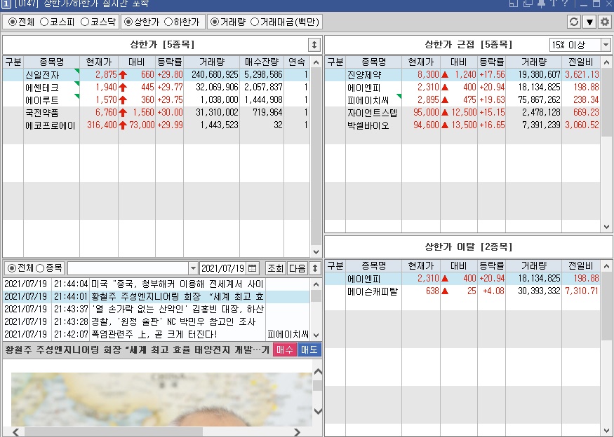Screen dimensions: 614x437
Task: Click the 다음 button
Action: point(298,268)
